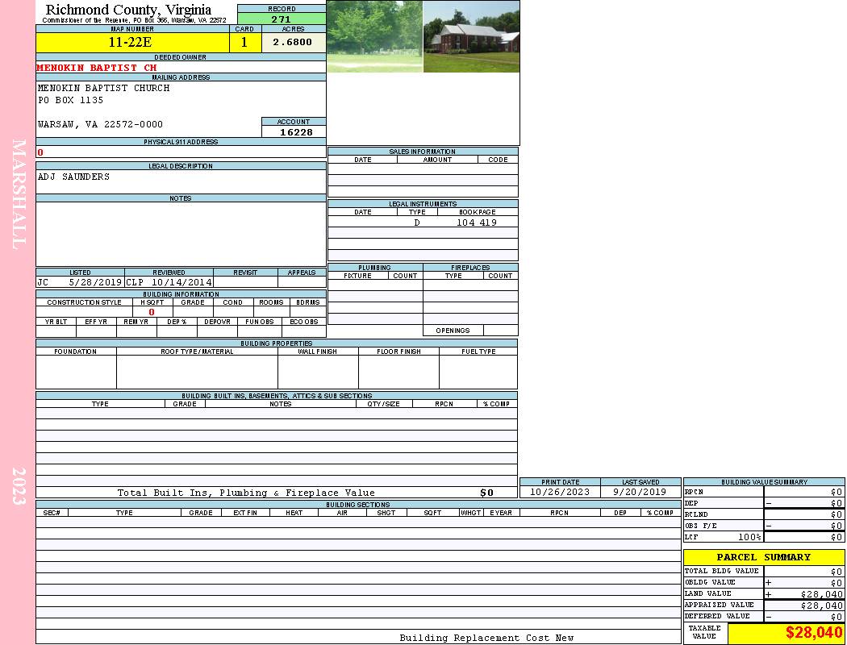Image resolution: width=847 pixels, height=645 pixels.
Task: Select the Record number 271 field
Action: pyautogui.click(x=282, y=19)
